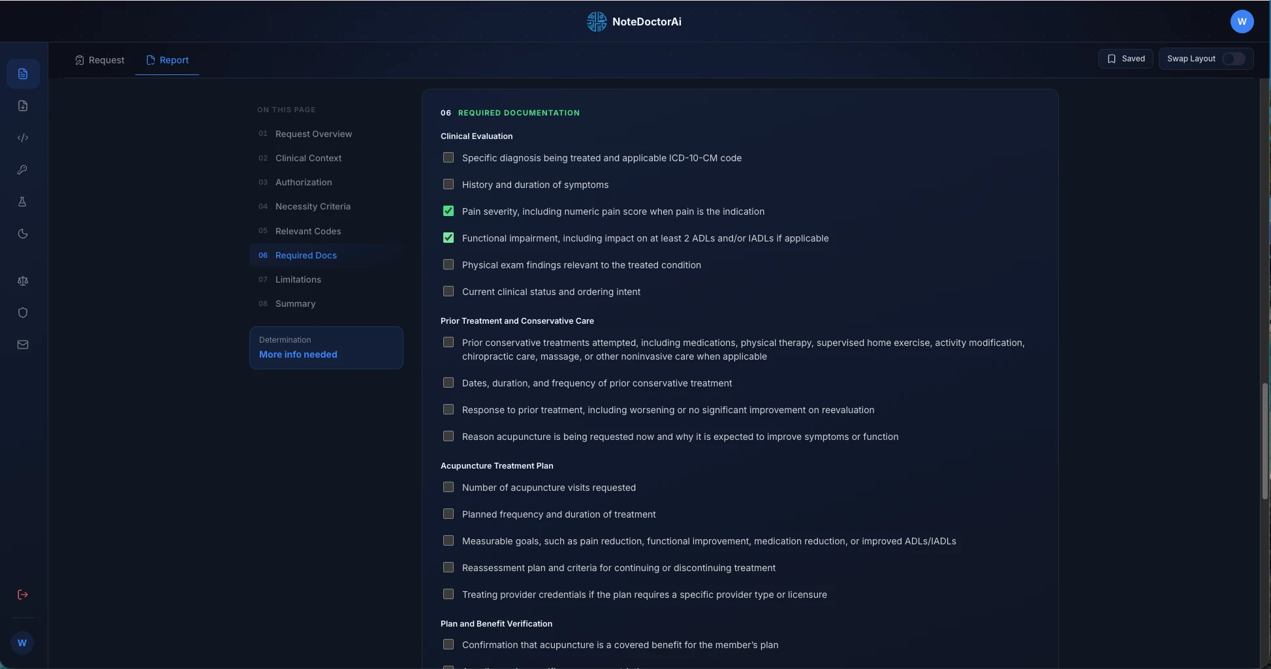The height and width of the screenshot is (669, 1271).
Task: Jump to Clinical Context section
Action: 308,158
